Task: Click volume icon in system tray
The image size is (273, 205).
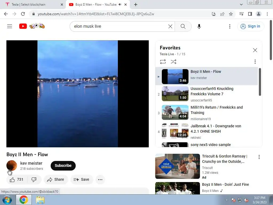Action: [x=246, y=200]
